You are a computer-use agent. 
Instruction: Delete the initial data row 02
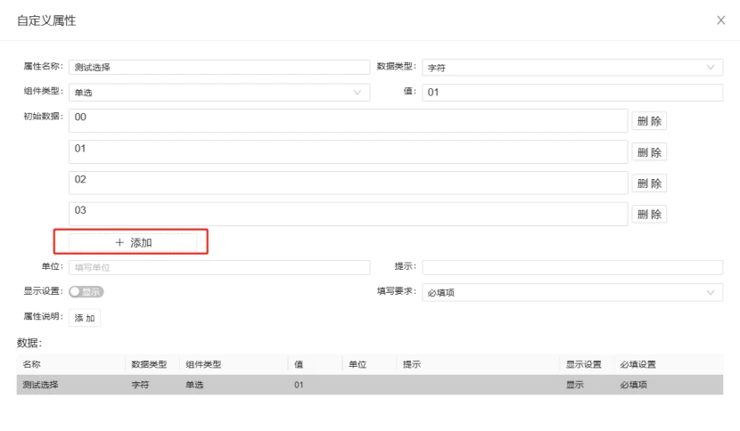(x=649, y=183)
